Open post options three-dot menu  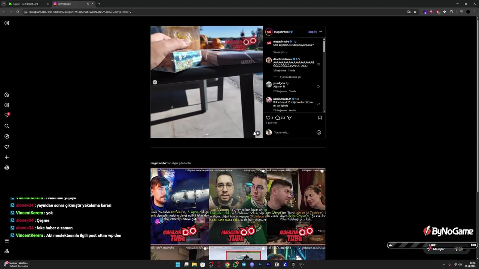pos(320,32)
